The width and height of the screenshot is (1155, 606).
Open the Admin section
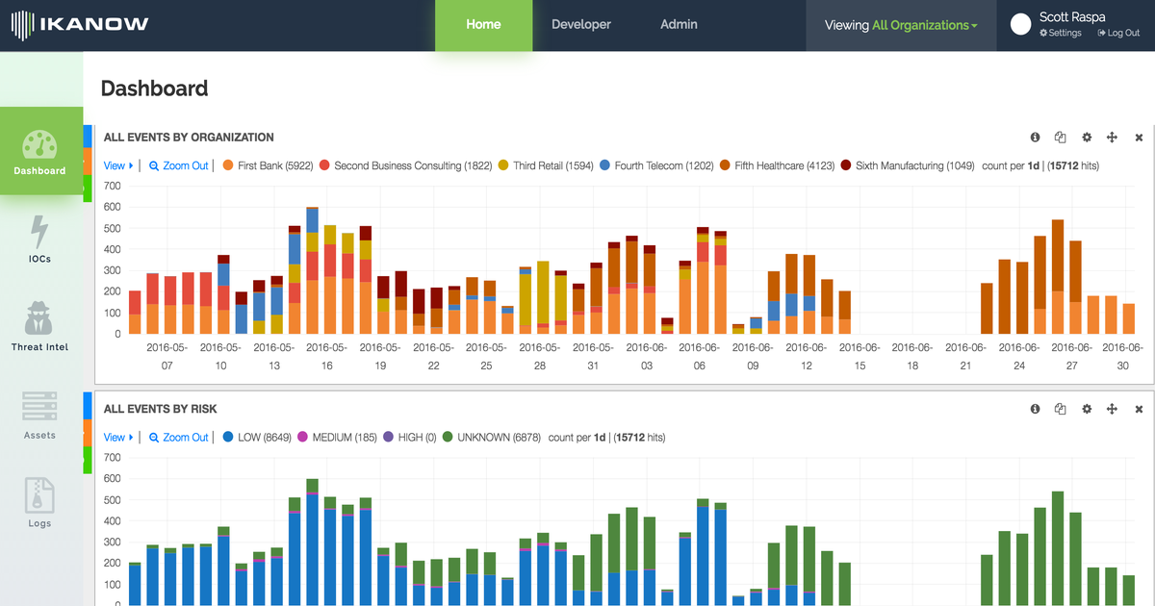[x=679, y=25]
